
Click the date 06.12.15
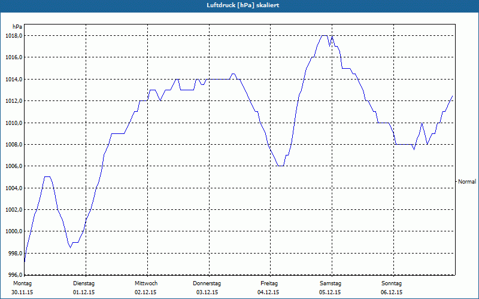pyautogui.click(x=392, y=292)
